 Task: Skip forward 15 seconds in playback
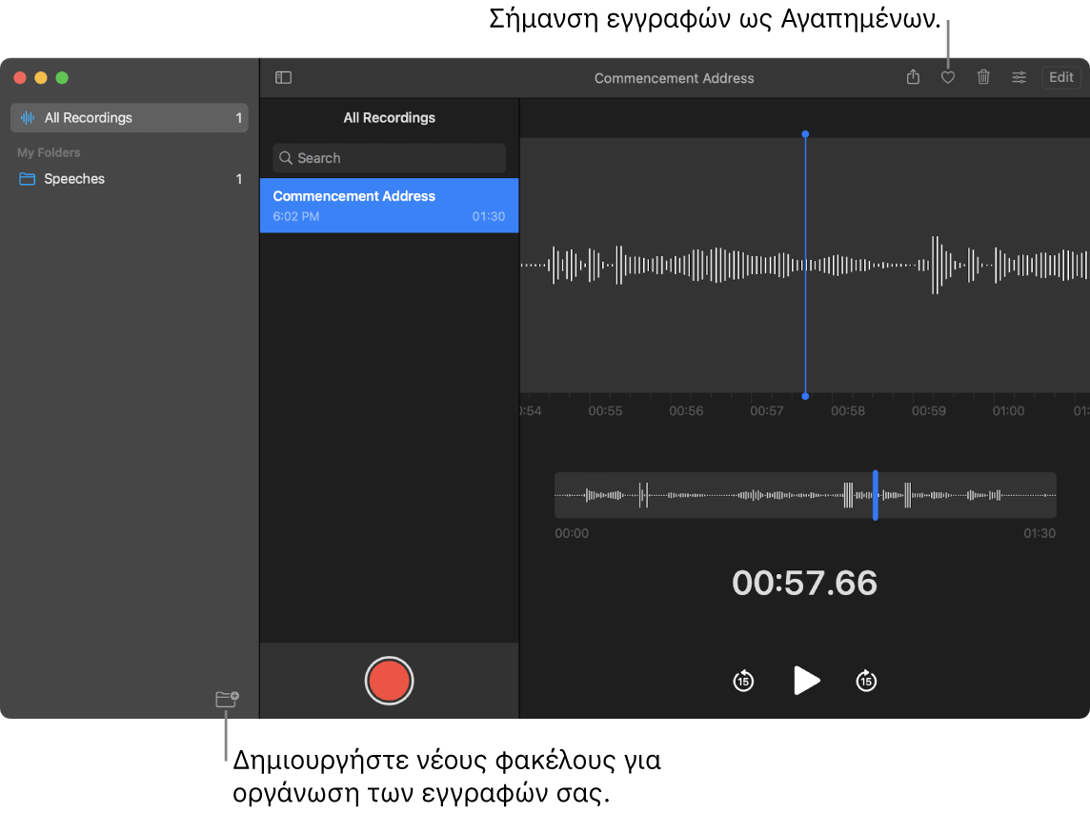pos(866,681)
